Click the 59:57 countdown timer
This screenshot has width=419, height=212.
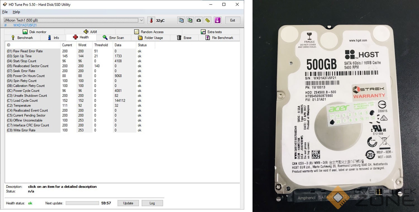[106, 203]
